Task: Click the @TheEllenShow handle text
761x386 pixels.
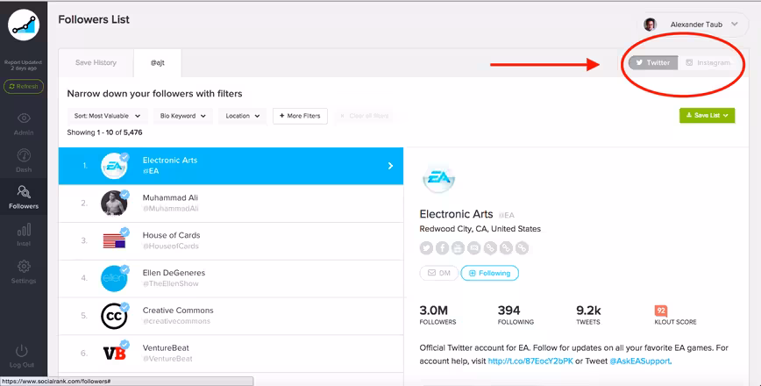Action: pyautogui.click(x=170, y=283)
